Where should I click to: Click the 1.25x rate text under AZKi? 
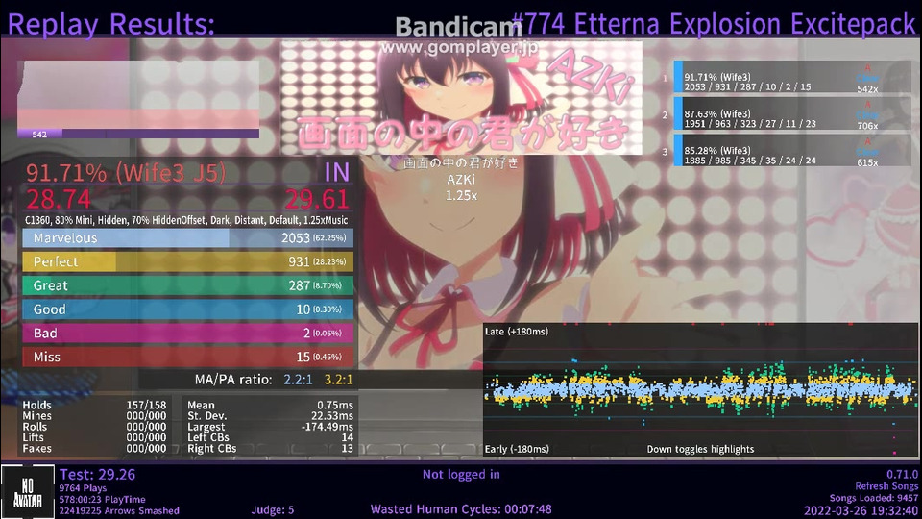(x=461, y=195)
